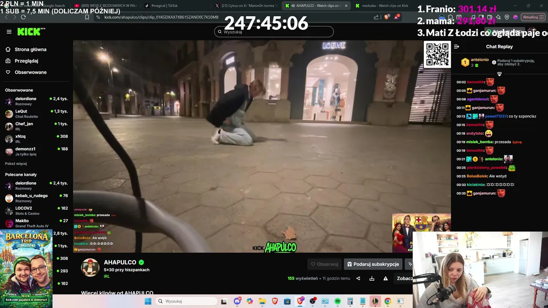This screenshot has width=548, height=308.
Task: Open followed channel delordione
Action: [36, 101]
